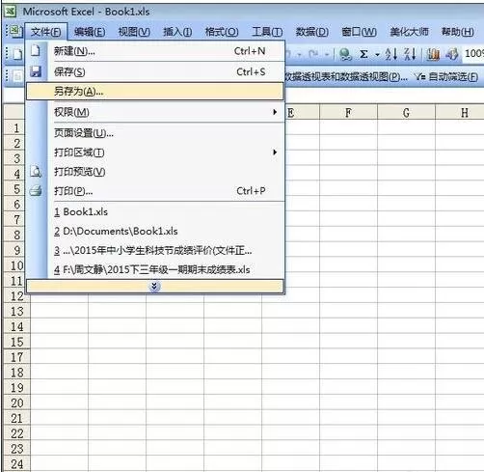The image size is (484, 472).
Task: Open the 美化大师 menu
Action: [x=409, y=32]
